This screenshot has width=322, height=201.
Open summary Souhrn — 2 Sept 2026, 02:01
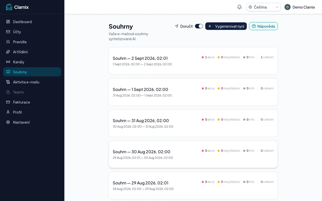pos(193,61)
